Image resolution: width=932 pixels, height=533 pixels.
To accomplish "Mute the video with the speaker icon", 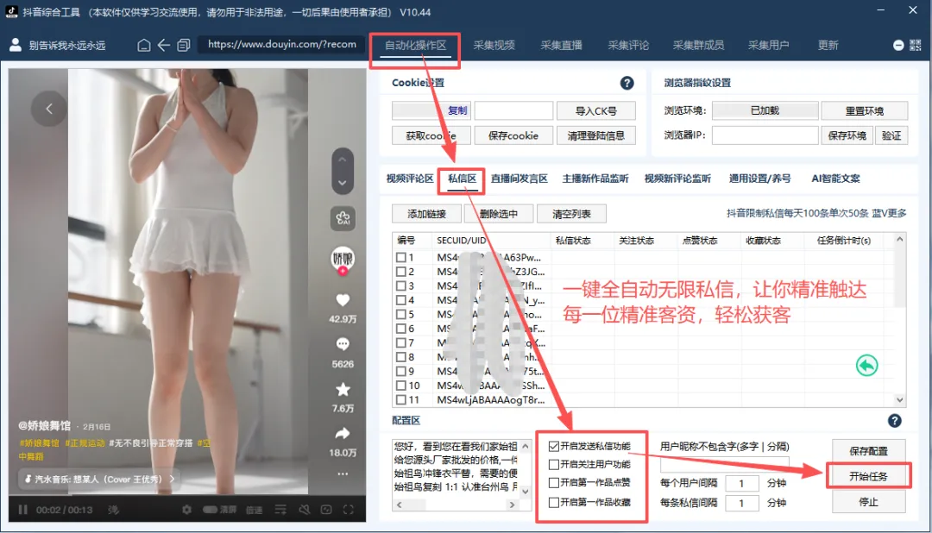I will pos(305,510).
